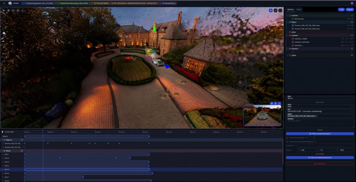Click the action icon on Cameras row
The image size is (356, 182).
pyautogui.click(x=352, y=49)
